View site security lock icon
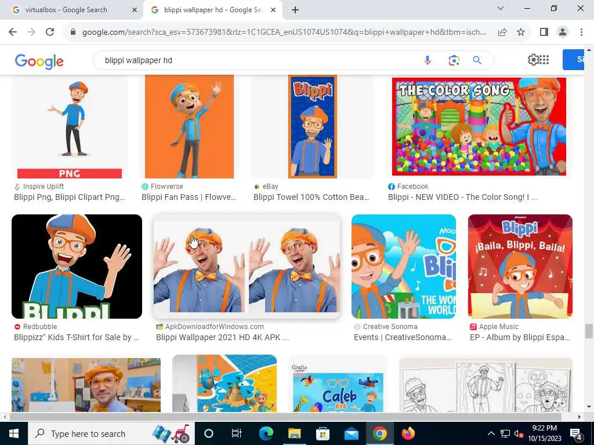Viewport: 594px width, 445px height. point(73,32)
